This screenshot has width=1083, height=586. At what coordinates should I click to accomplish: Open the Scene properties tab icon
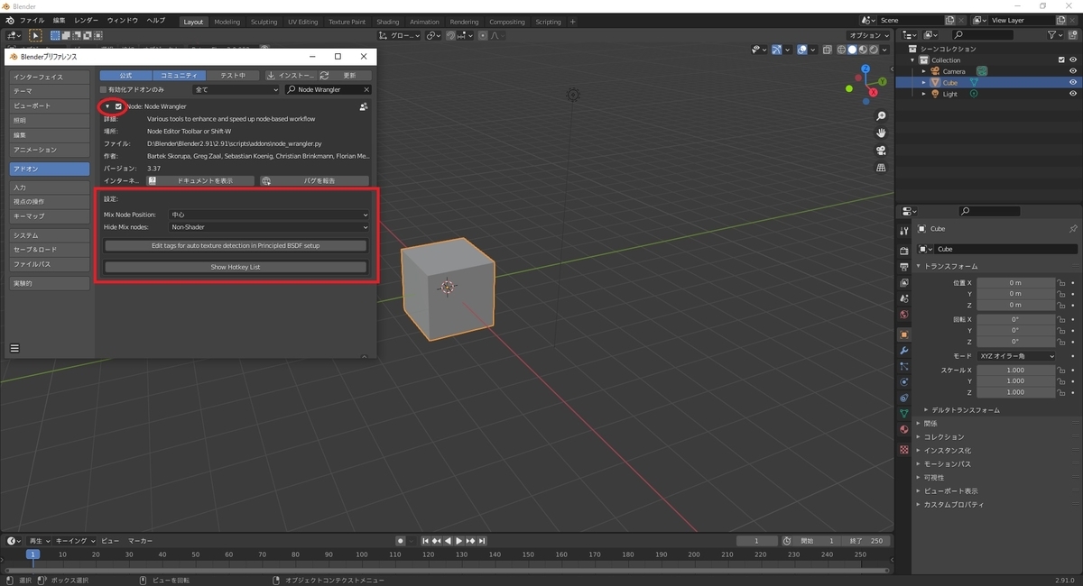[x=903, y=299]
